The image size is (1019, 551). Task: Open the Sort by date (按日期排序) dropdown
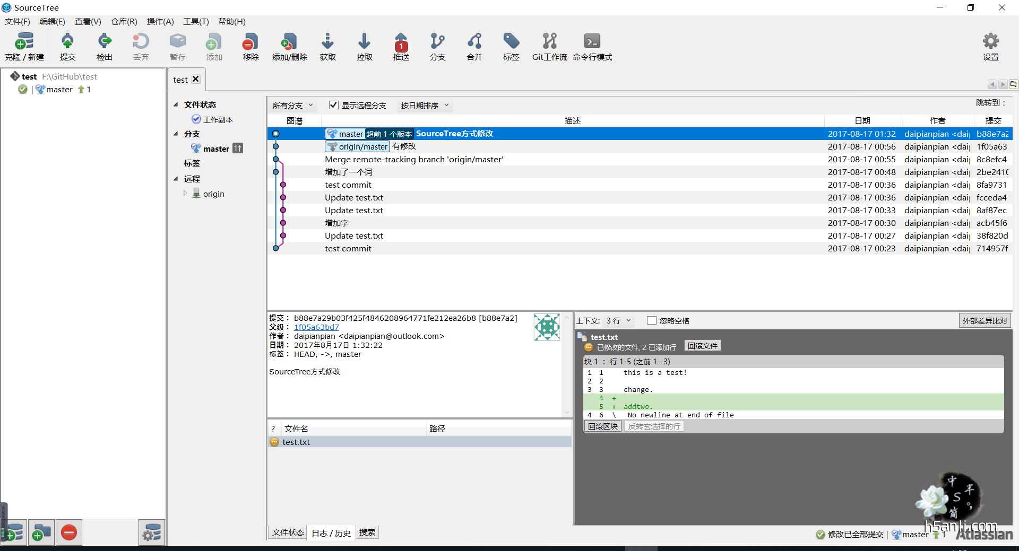[425, 106]
